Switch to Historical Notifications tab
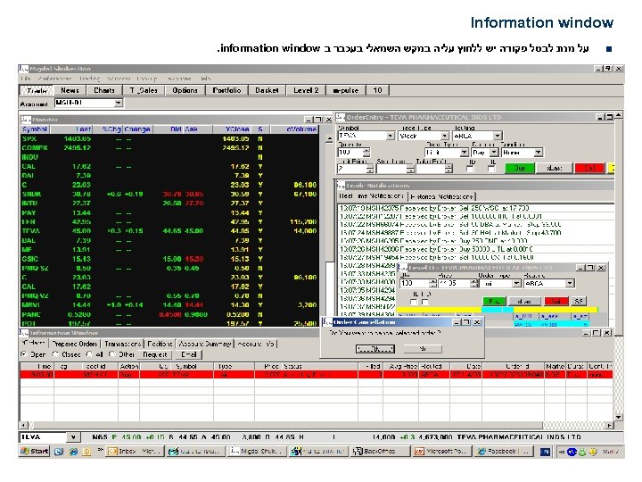Viewport: 642px width, 482px height. [x=441, y=196]
